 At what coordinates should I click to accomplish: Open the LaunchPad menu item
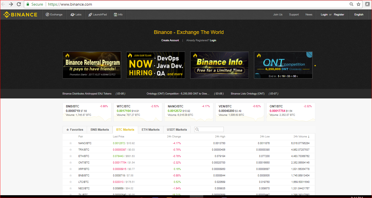click(98, 15)
